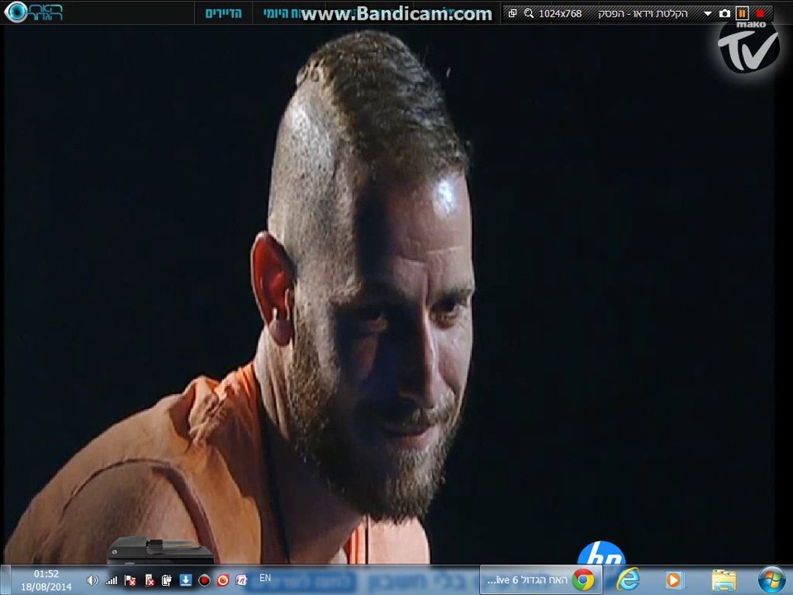Viewport: 793px width, 595px height.
Task: Click the tray icon with red X next to flag
Action: 150,580
